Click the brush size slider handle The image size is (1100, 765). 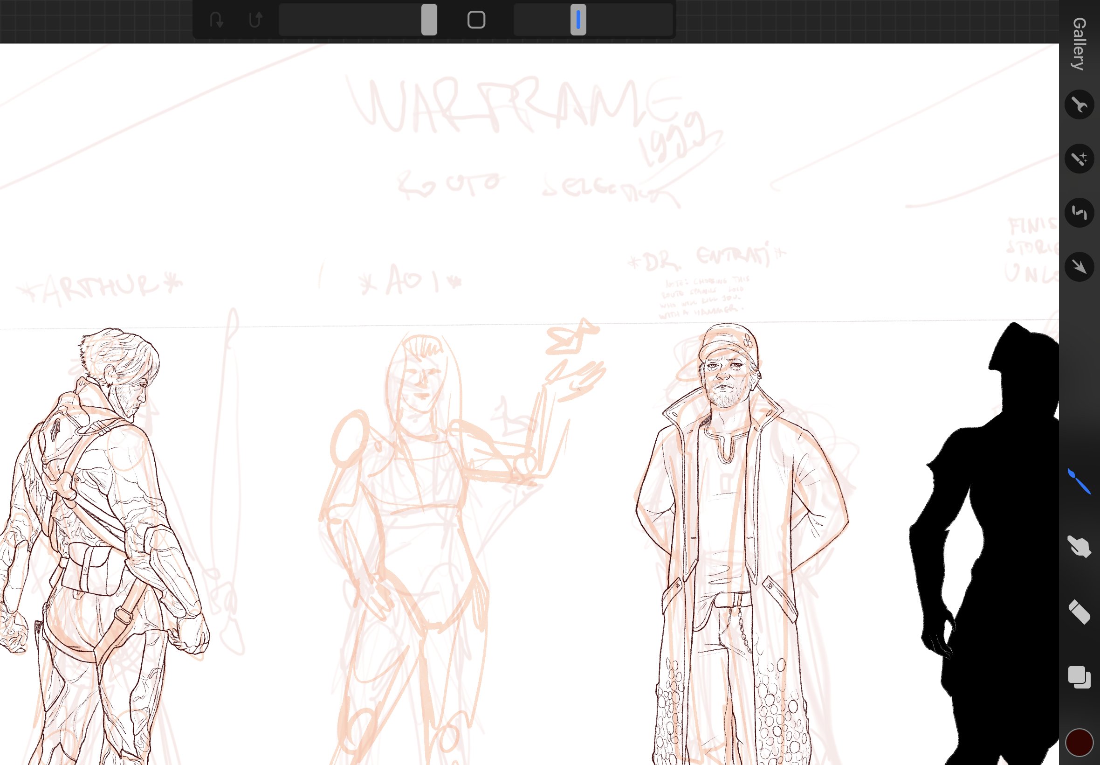pyautogui.click(x=429, y=20)
